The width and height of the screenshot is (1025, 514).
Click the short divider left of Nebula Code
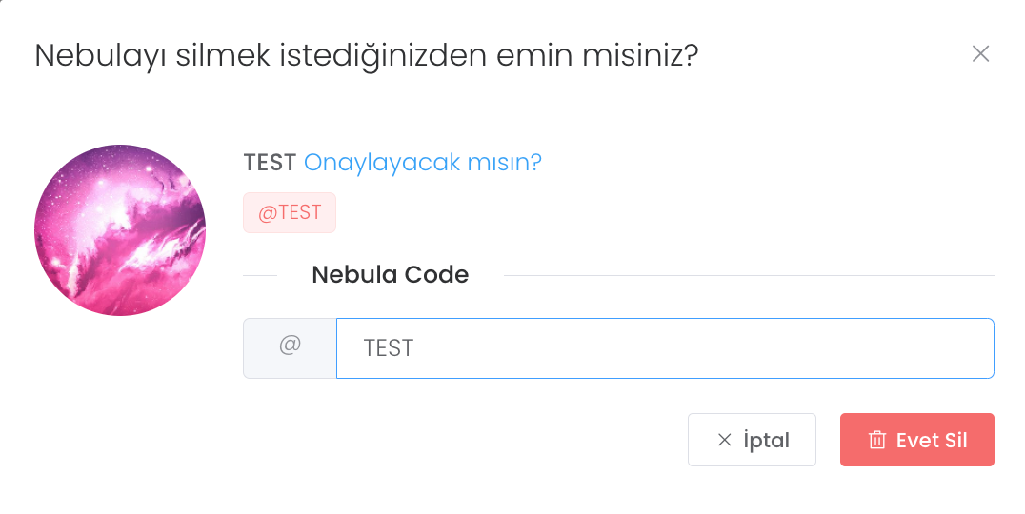[259, 276]
